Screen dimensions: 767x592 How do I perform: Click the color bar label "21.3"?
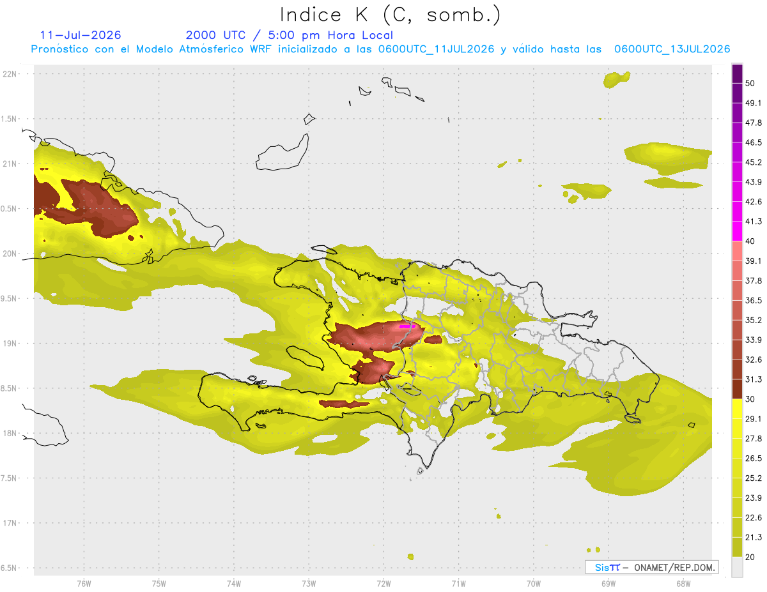coord(754,537)
